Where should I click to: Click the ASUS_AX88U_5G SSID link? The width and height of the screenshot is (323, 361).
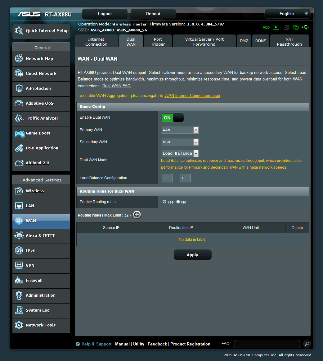[132, 30]
